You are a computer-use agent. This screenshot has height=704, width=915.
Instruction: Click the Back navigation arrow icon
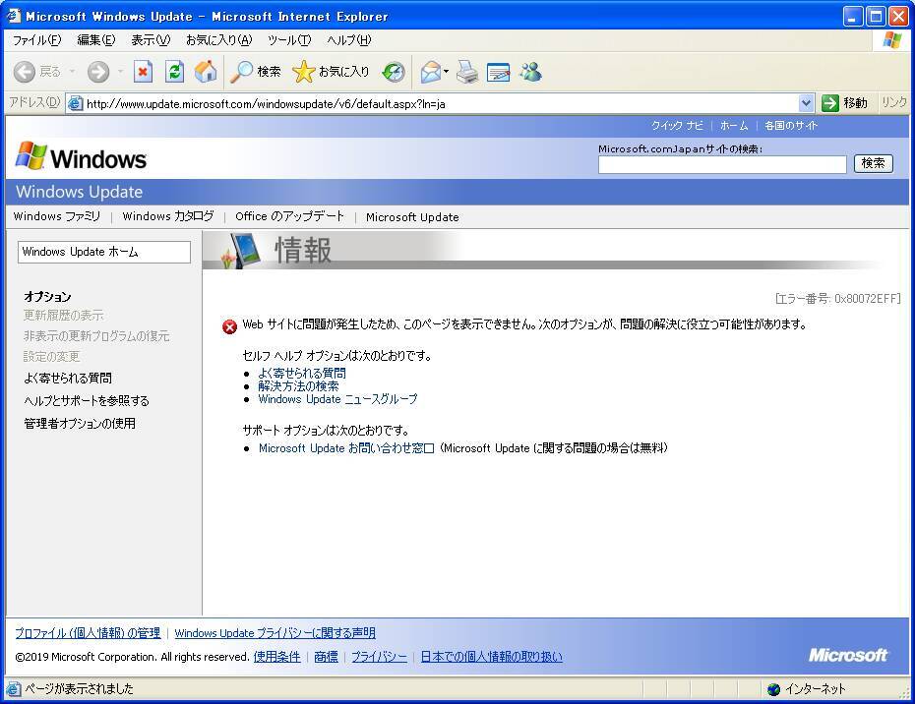pyautogui.click(x=25, y=72)
